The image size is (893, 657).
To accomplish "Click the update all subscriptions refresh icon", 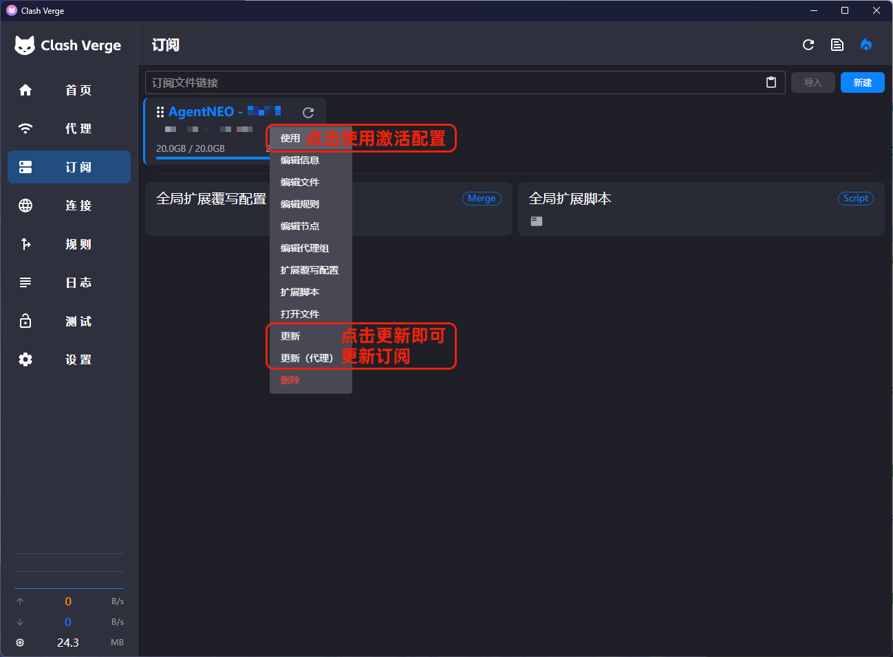I will pyautogui.click(x=808, y=45).
